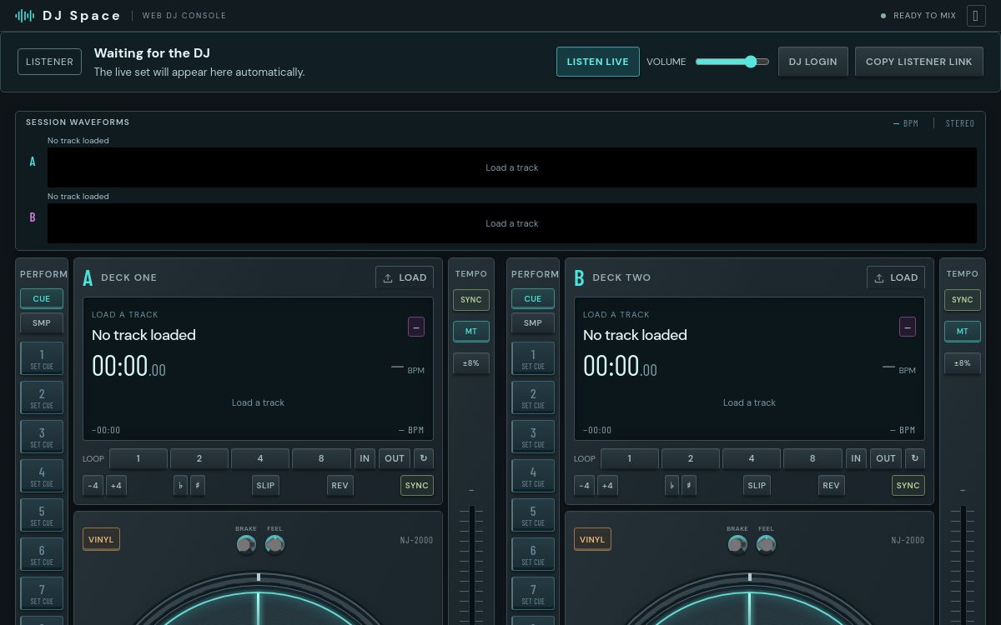Set Deck Two cue pad 4
Screen dimensions: 1001x625
533,477
